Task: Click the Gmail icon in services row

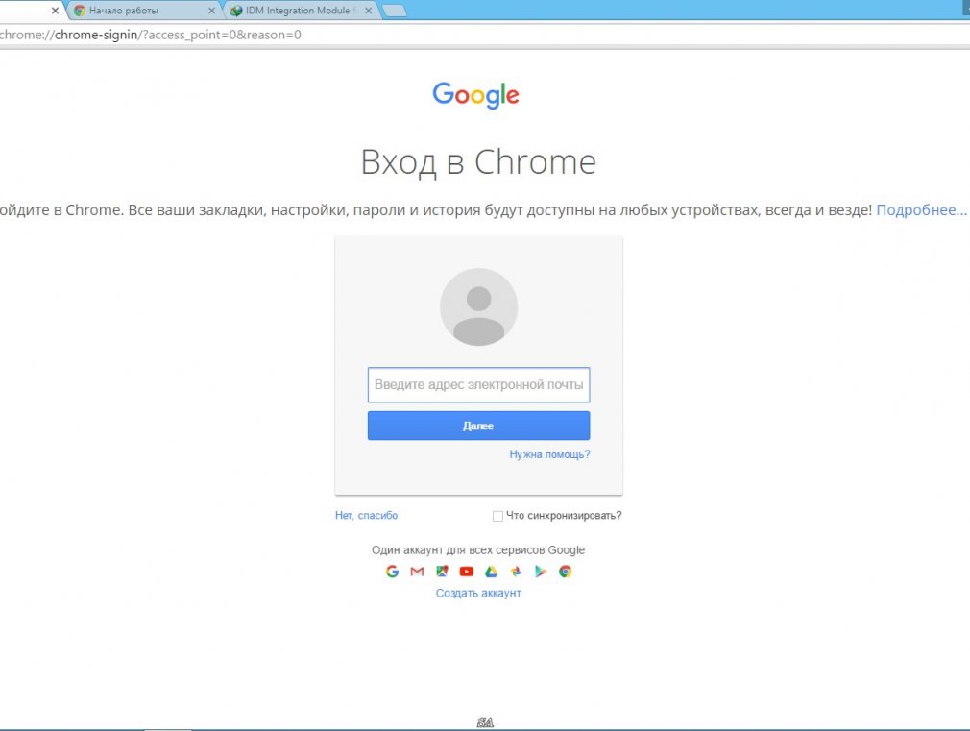Action: (x=417, y=572)
